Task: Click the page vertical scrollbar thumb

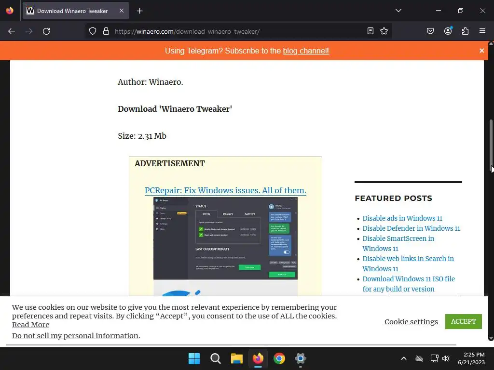Action: pyautogui.click(x=491, y=145)
